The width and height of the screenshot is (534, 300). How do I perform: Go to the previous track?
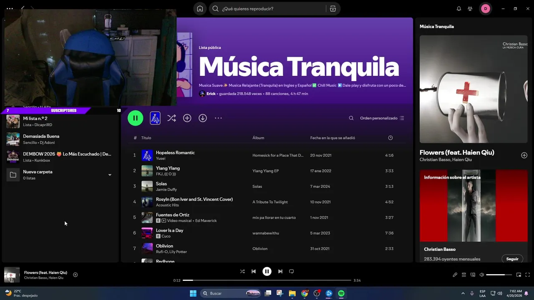[254, 271]
